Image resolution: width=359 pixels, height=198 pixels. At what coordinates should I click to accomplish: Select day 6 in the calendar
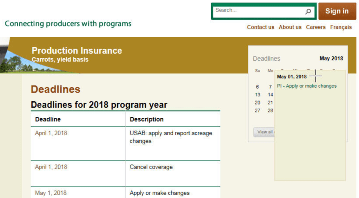coord(257,87)
